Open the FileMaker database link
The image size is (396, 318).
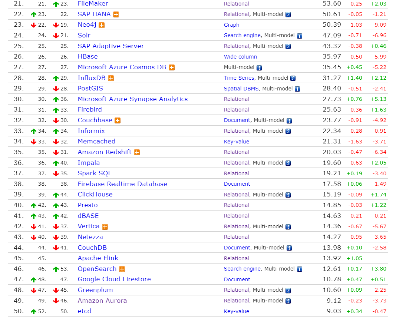click(x=93, y=4)
